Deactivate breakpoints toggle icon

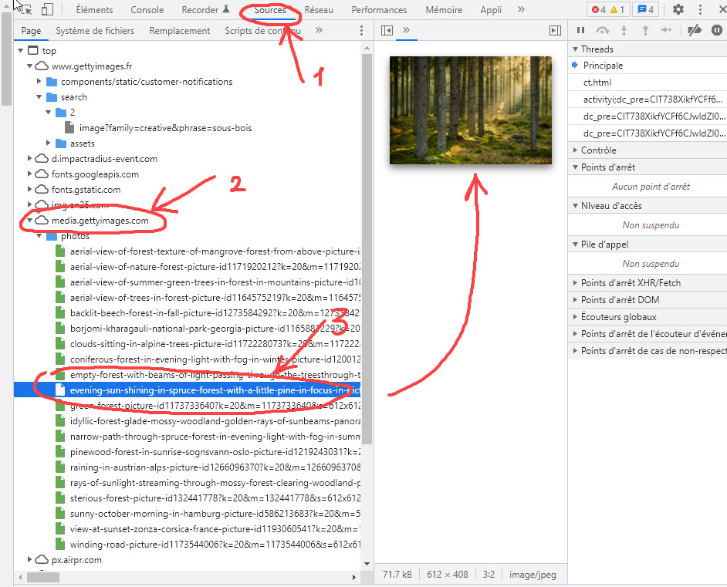[x=695, y=30]
